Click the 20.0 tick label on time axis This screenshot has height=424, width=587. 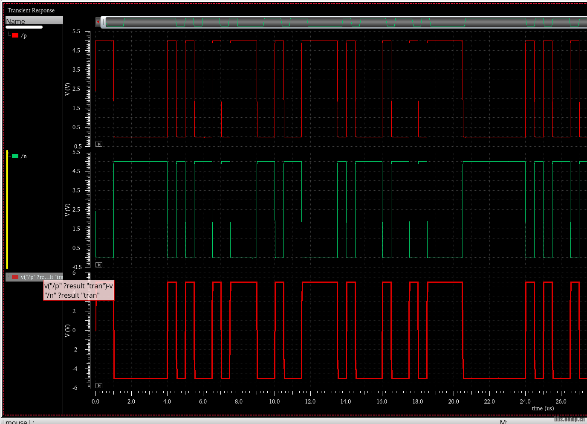[x=454, y=401]
